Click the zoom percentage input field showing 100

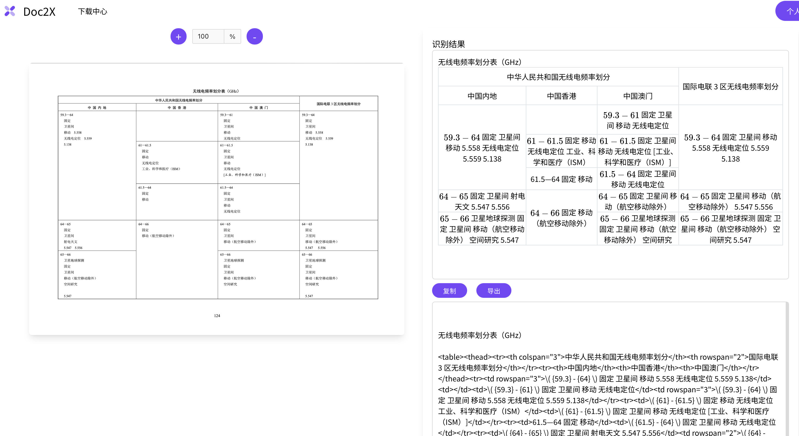coord(208,37)
